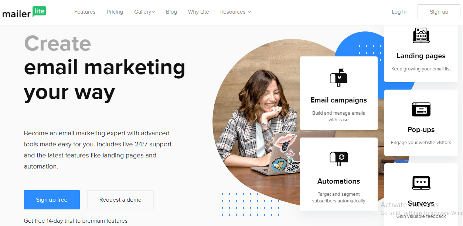This screenshot has height=226, width=463.
Task: Click the Request a demo button
Action: [x=120, y=200]
